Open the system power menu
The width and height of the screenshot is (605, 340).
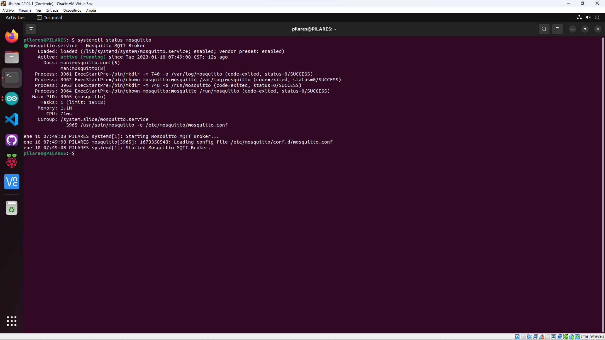coord(597,17)
